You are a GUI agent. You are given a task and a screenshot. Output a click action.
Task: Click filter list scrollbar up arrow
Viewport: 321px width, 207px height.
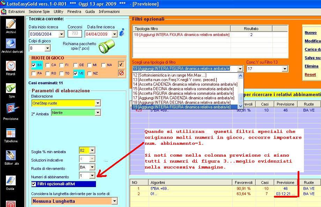[x=240, y=76]
